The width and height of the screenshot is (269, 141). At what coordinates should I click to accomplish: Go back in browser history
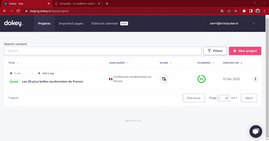(5, 11)
